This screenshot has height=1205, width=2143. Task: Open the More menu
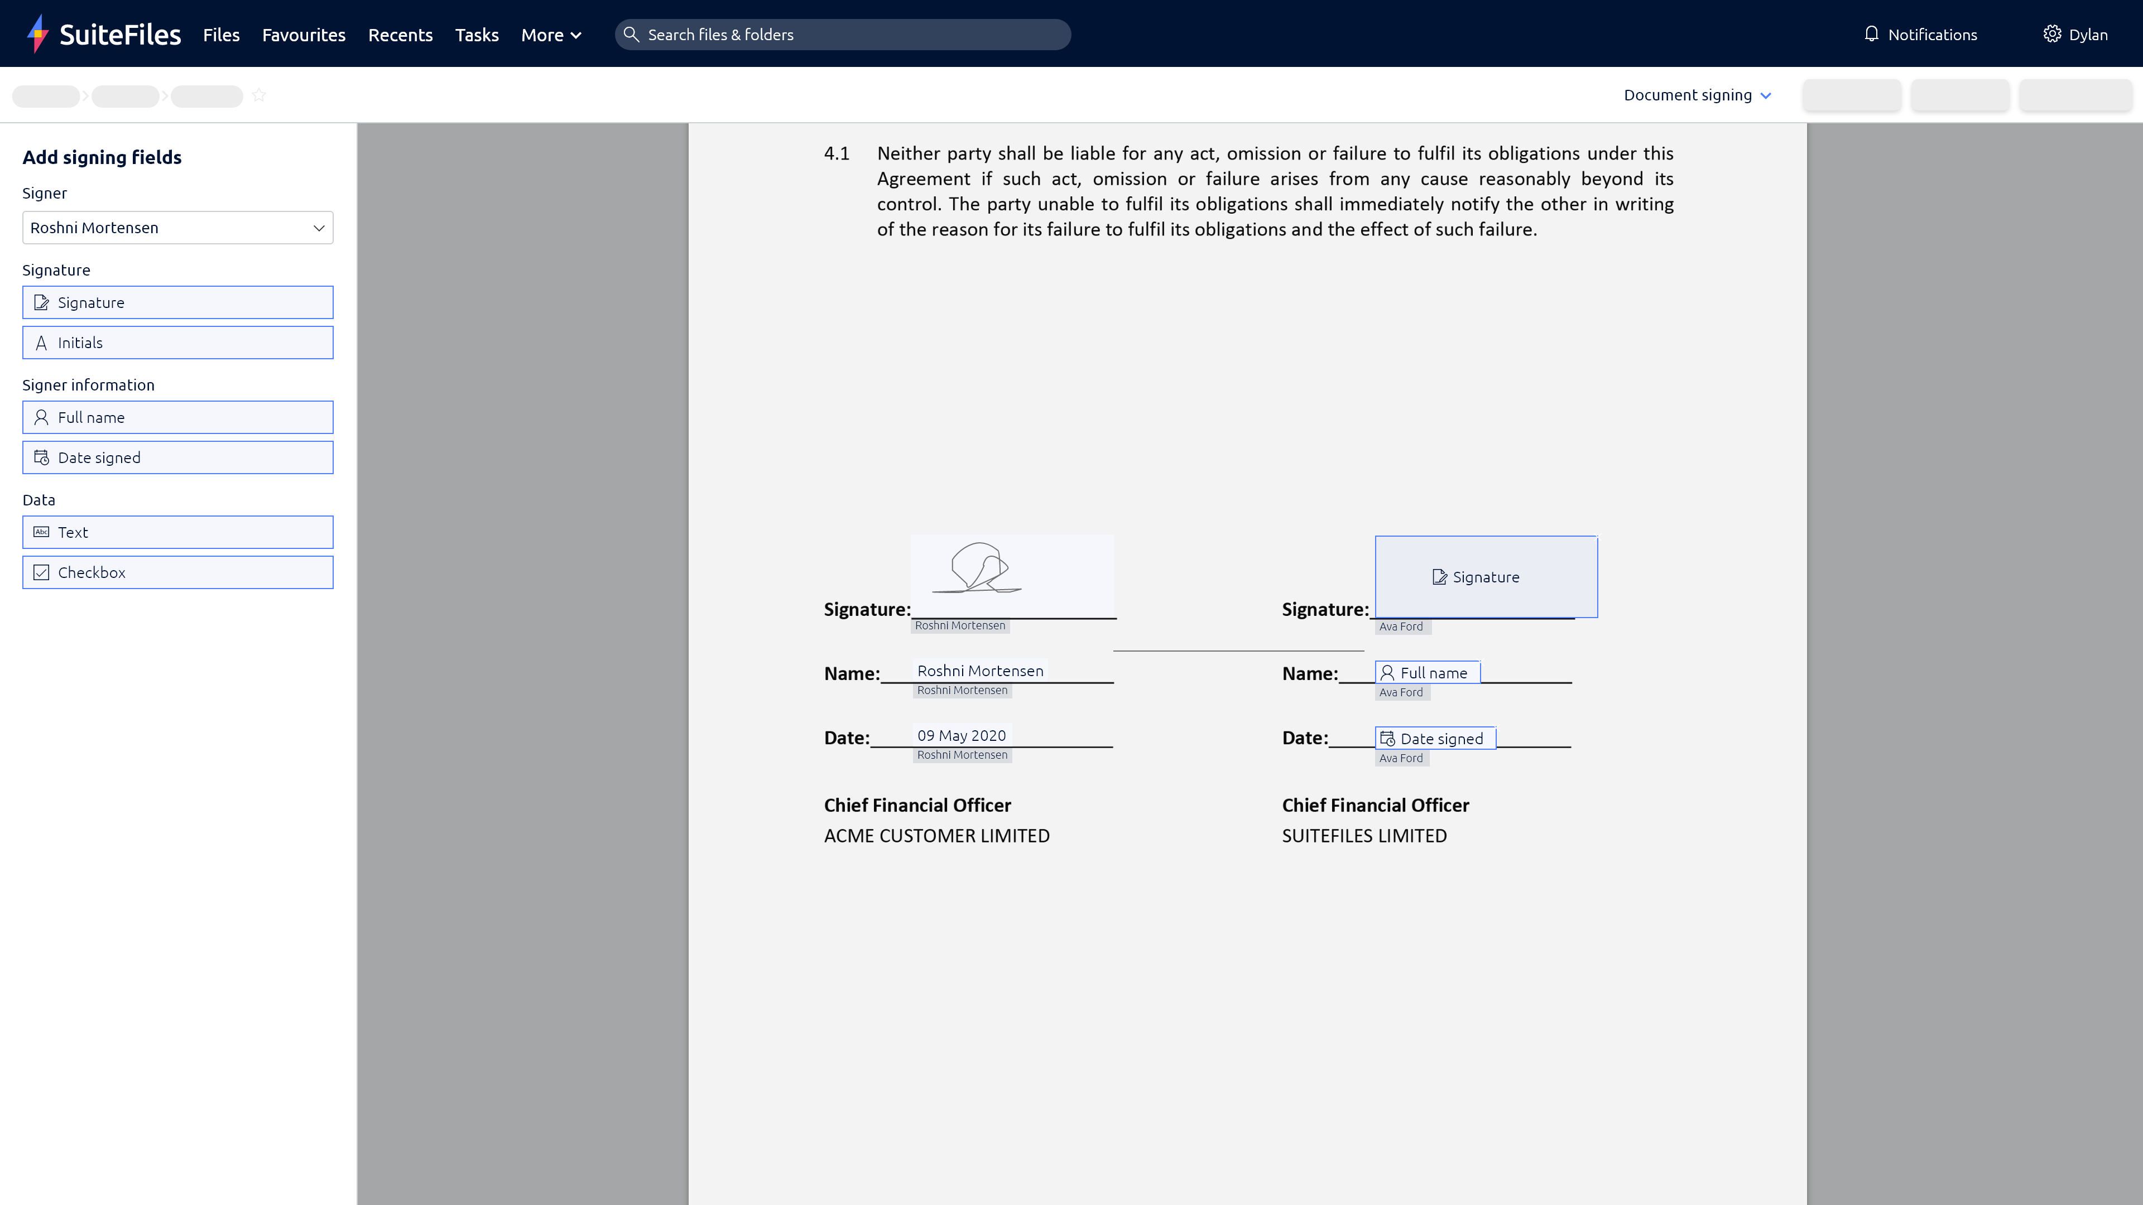550,35
